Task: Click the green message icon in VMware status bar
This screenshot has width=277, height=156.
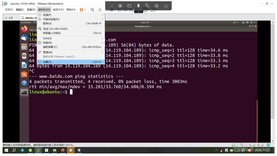Action: (268, 145)
